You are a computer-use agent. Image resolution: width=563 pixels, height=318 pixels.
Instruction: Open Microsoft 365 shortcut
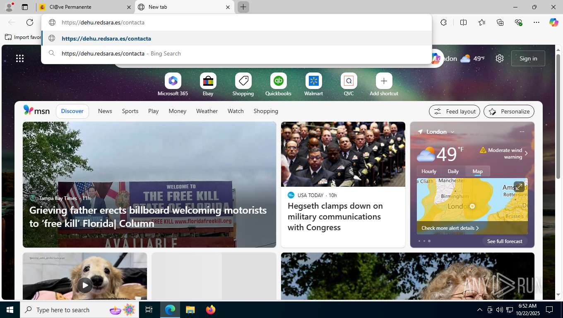pyautogui.click(x=173, y=84)
